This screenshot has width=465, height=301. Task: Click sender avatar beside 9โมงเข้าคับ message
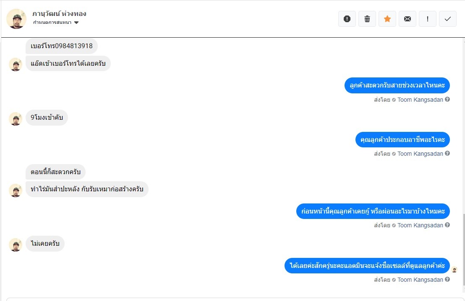[16, 118]
